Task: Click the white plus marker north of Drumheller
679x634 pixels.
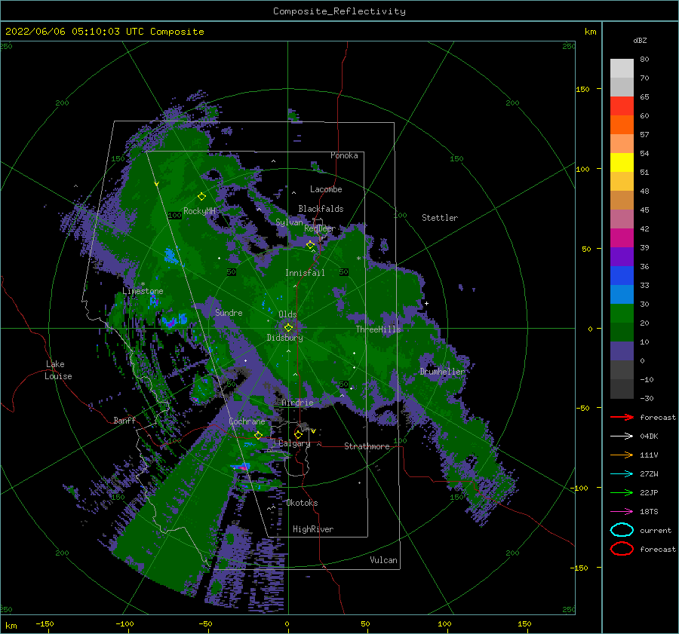Action: point(426,303)
